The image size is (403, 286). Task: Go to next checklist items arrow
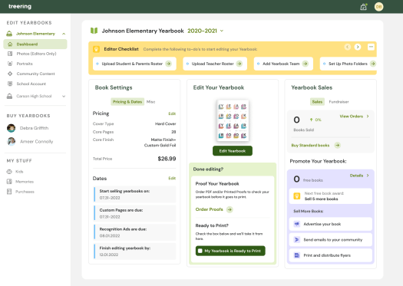pos(358,47)
